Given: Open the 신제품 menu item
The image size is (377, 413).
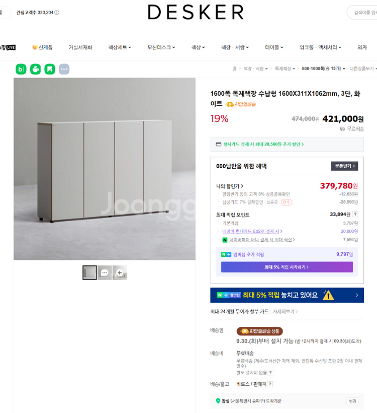Looking at the screenshot, I should 42,47.
